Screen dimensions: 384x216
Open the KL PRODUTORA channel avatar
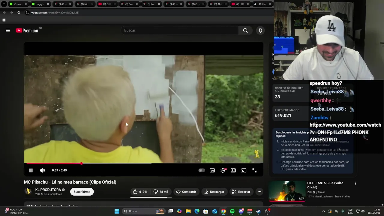28,191
